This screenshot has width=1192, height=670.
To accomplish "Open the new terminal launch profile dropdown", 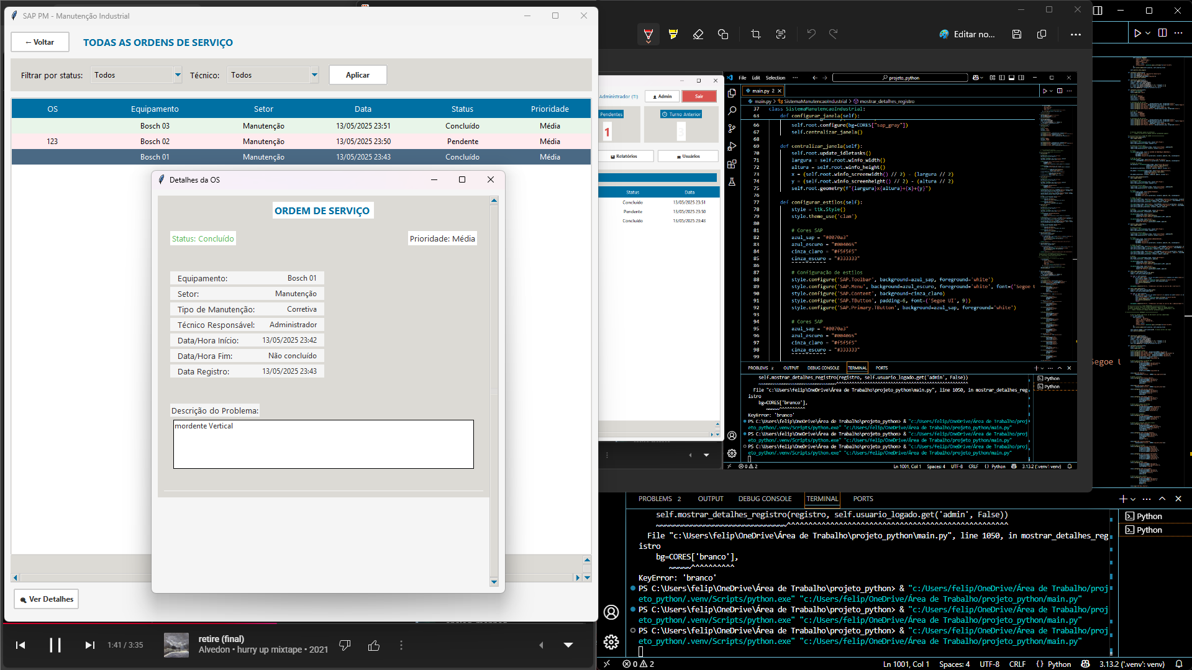I will 1133,499.
